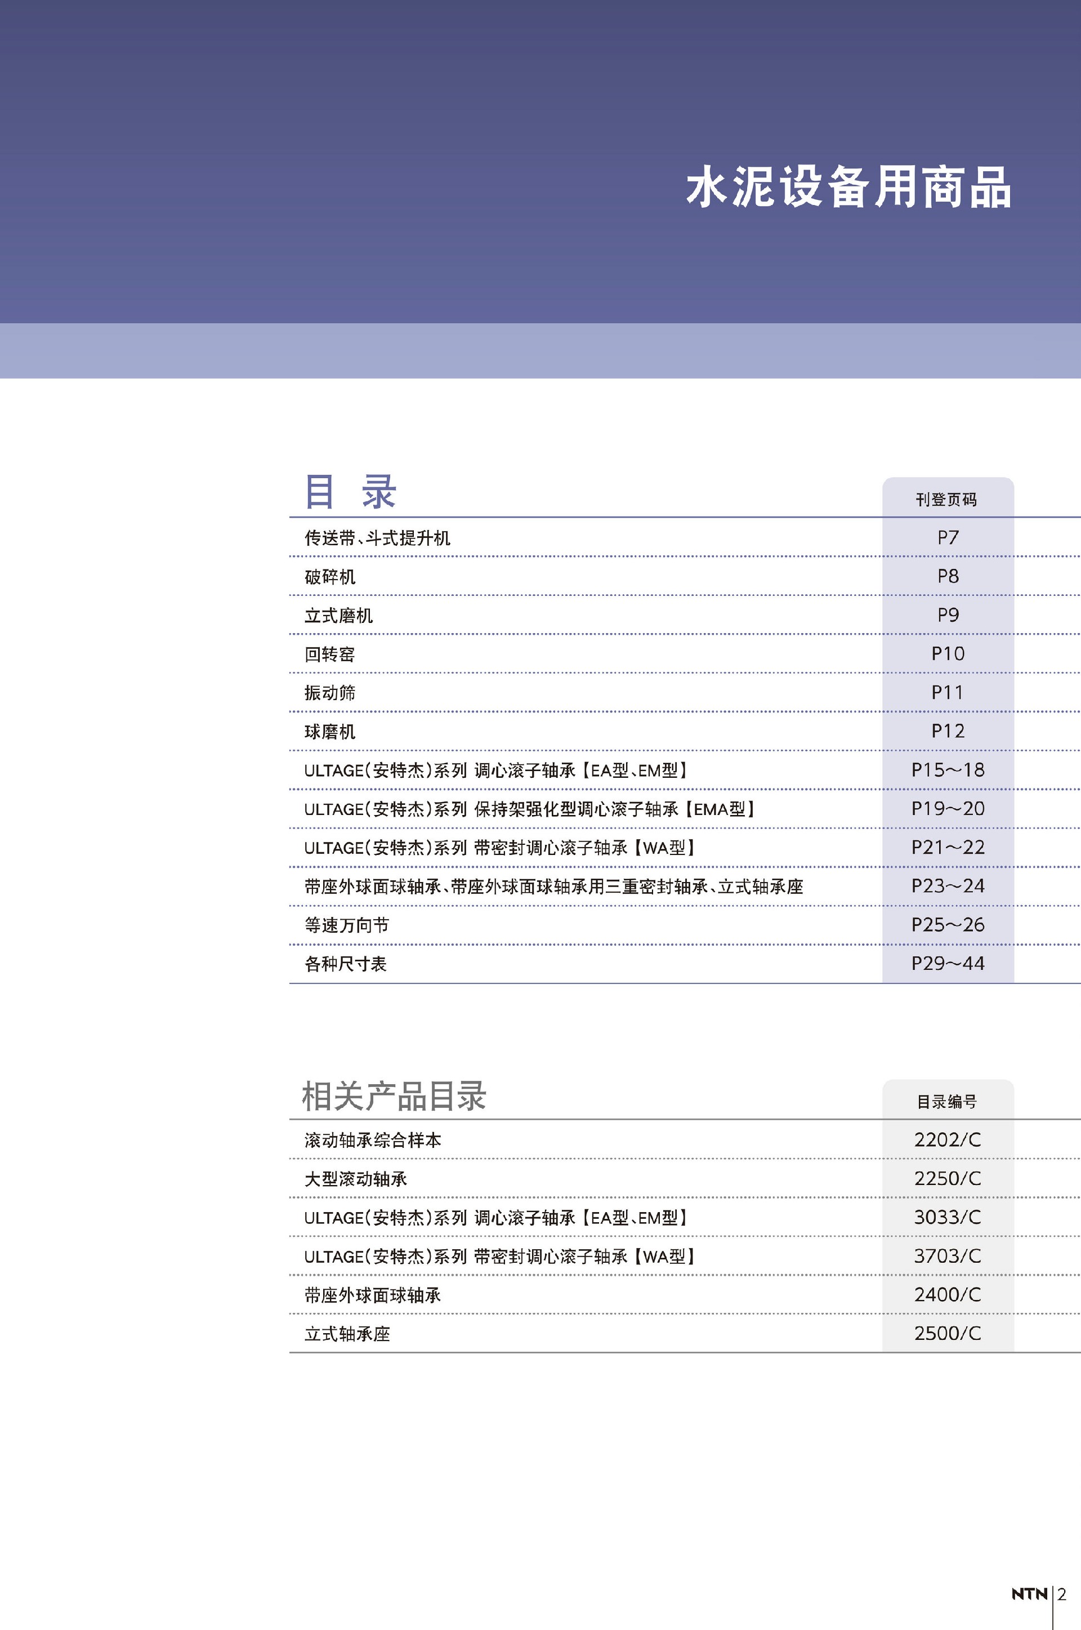Click page range P29~44
The width and height of the screenshot is (1081, 1630).
pyautogui.click(x=948, y=962)
